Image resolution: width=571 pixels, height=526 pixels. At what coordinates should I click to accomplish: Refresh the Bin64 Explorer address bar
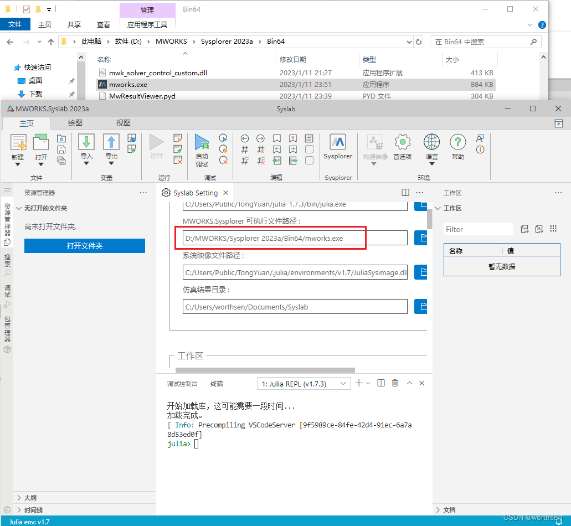(x=418, y=42)
